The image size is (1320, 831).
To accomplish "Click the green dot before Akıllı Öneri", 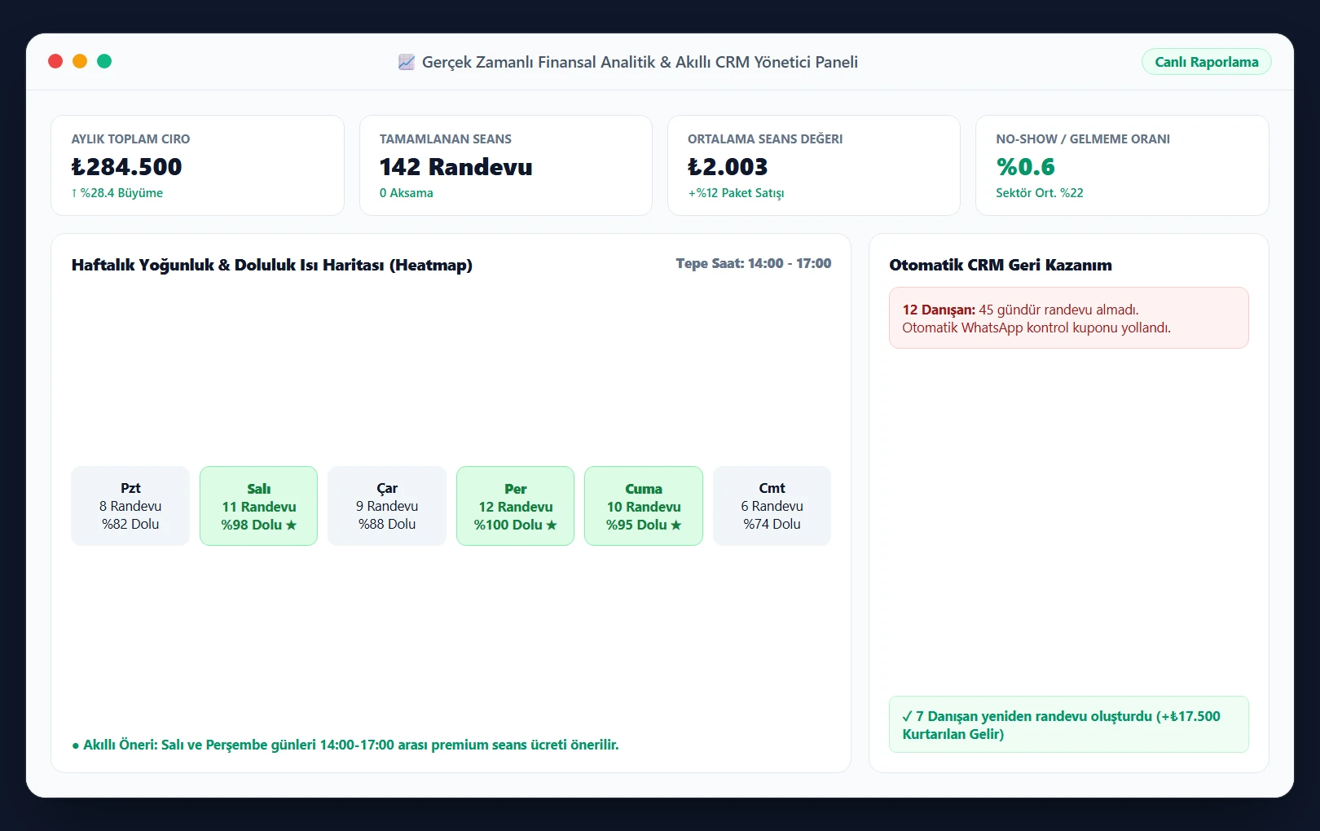I will tap(76, 745).
